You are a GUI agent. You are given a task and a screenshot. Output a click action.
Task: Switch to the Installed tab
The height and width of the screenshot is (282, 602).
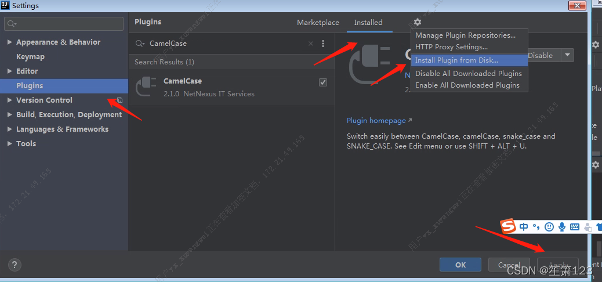[x=368, y=22]
